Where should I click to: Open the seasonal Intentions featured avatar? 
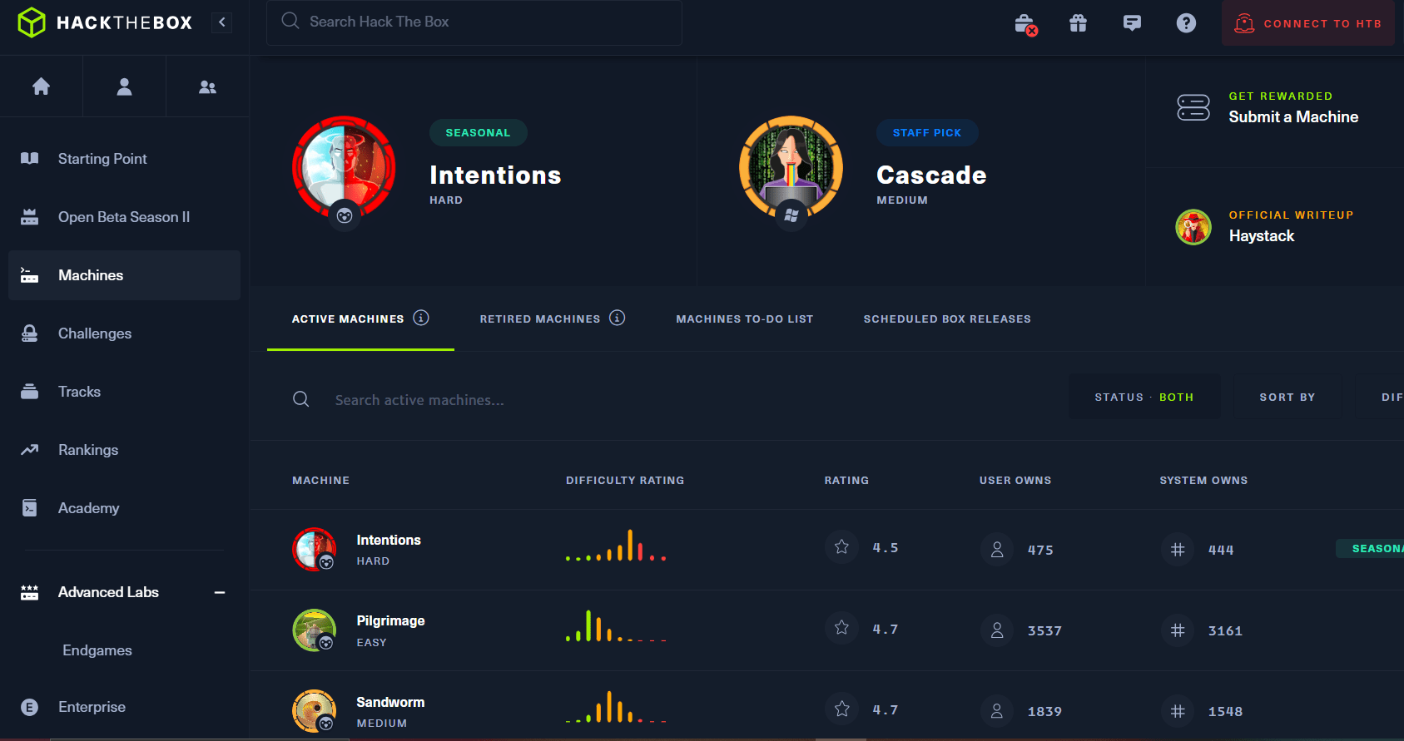(344, 167)
